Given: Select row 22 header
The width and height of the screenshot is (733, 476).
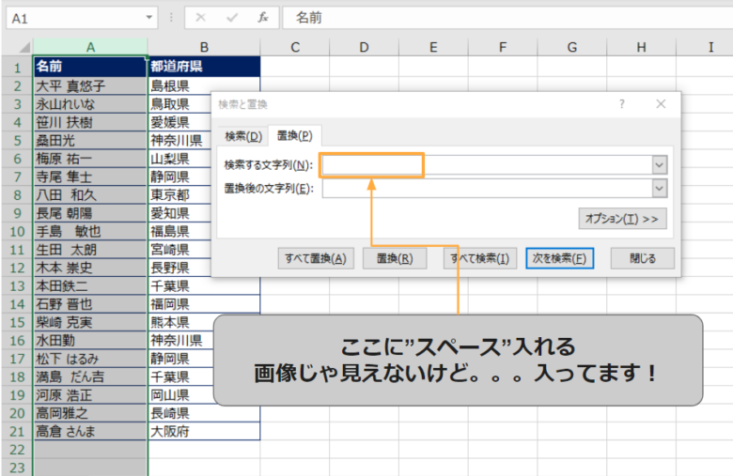Looking at the screenshot, I should click(17, 450).
